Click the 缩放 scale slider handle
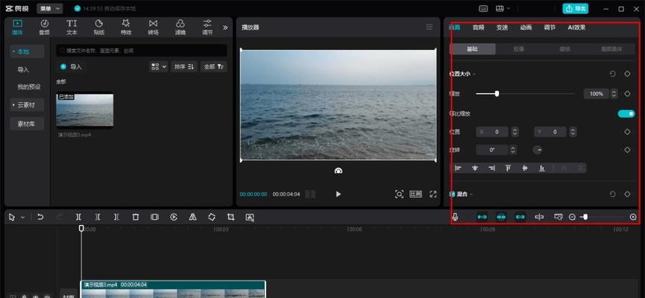This screenshot has height=298, width=645. (497, 94)
